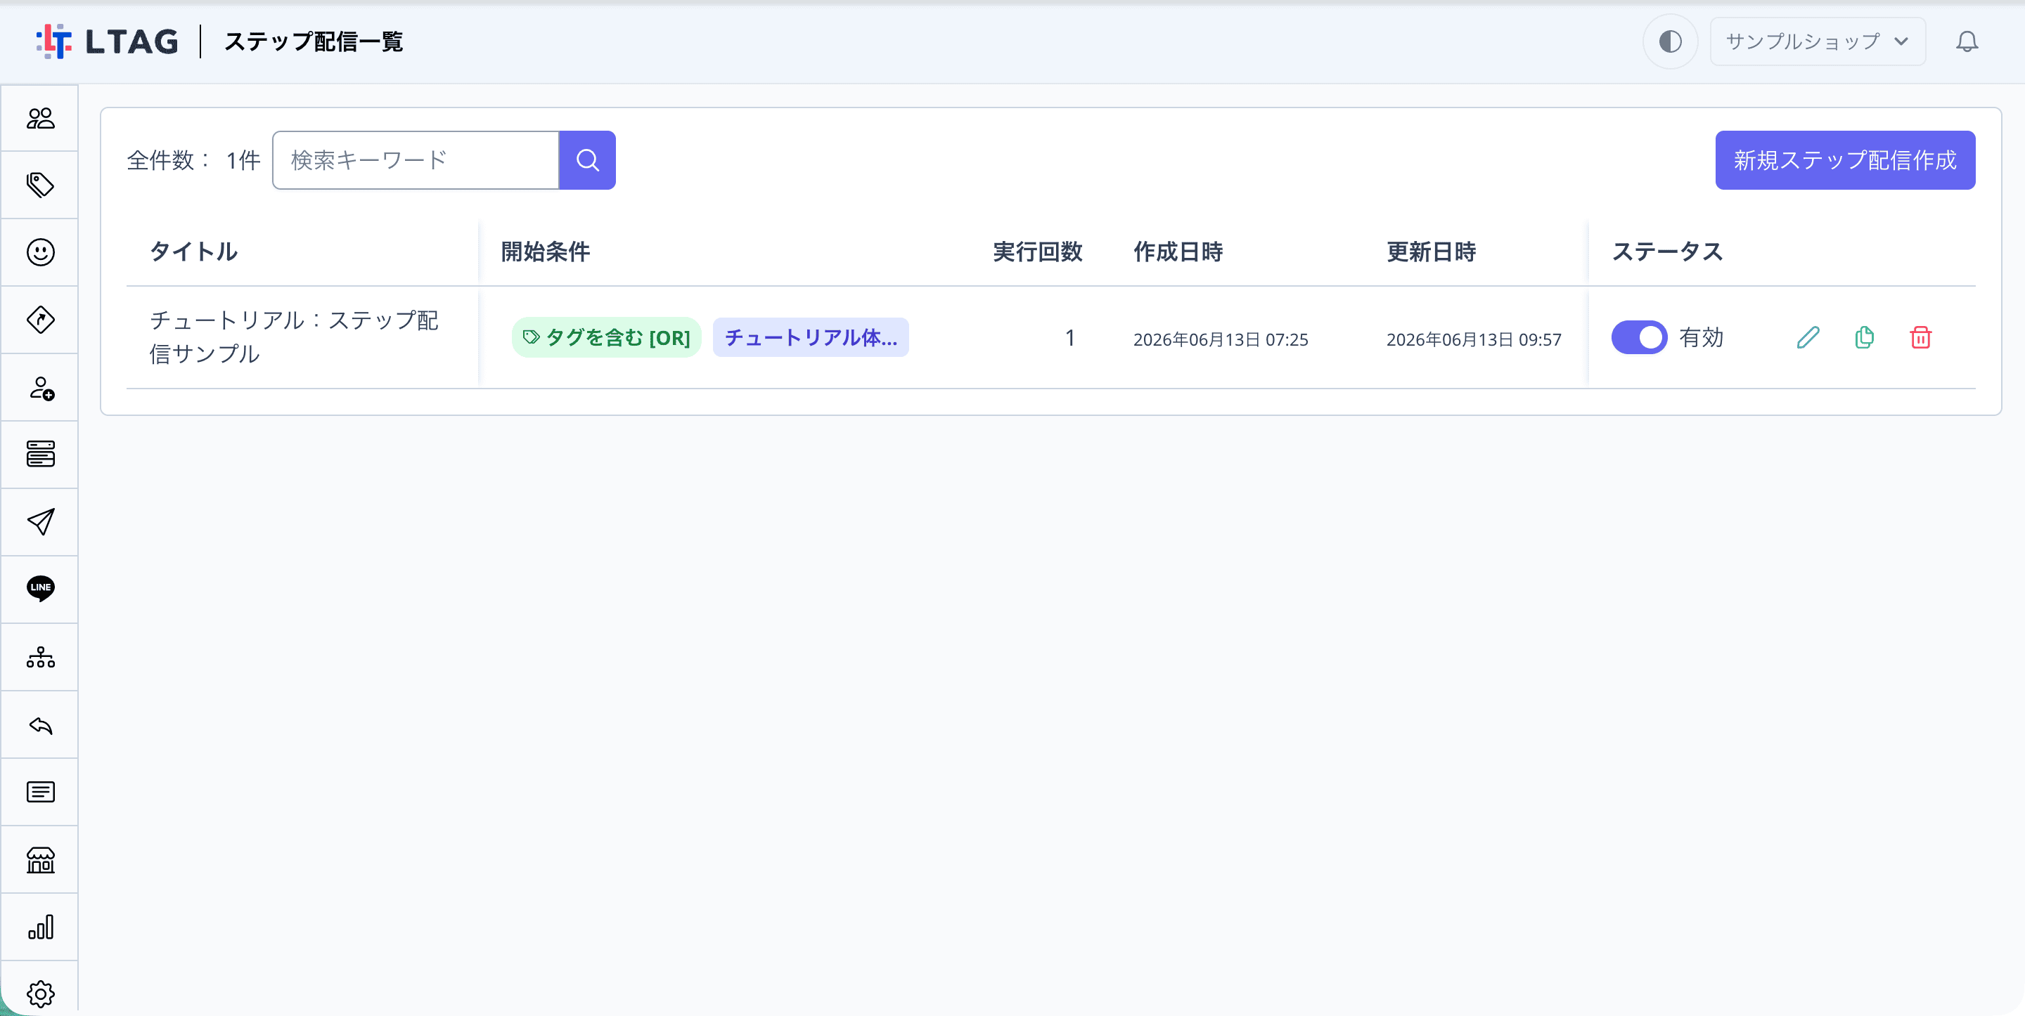The width and height of the screenshot is (2025, 1016).
Task: Delete the tutorial step delivery with trash icon
Action: 1920,338
